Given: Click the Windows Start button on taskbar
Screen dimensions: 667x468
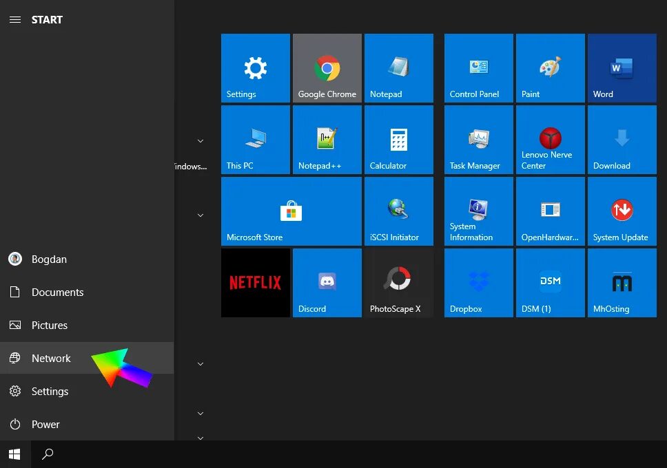Looking at the screenshot, I should coord(15,454).
